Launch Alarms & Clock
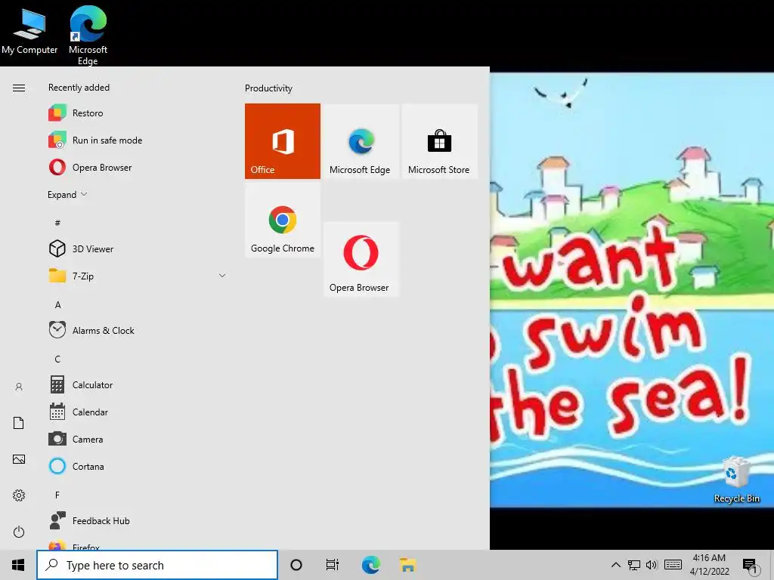The image size is (774, 580). [x=138, y=330]
